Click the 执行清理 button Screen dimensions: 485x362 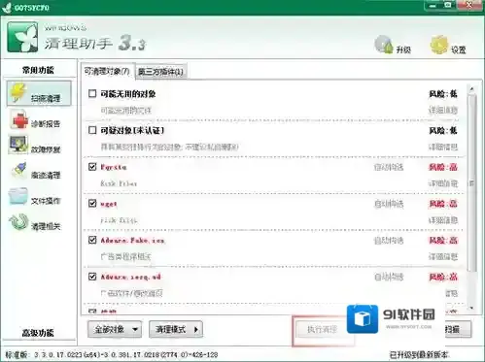(x=322, y=330)
